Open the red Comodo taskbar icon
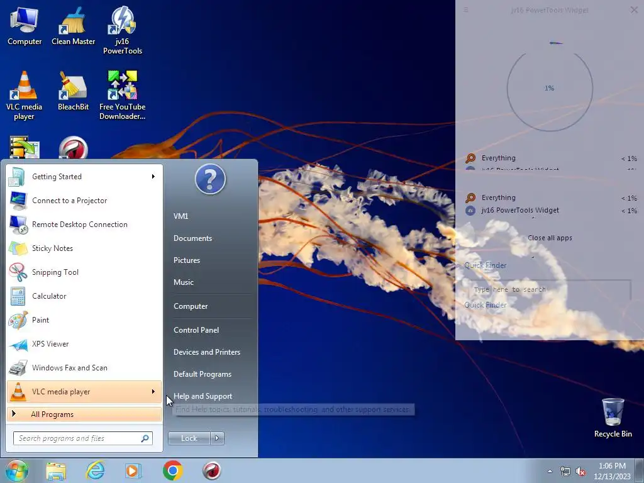 tap(212, 471)
